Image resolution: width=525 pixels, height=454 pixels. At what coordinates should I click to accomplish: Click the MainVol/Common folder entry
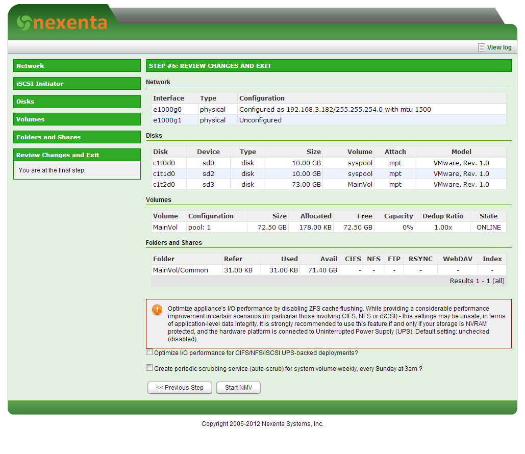click(181, 270)
